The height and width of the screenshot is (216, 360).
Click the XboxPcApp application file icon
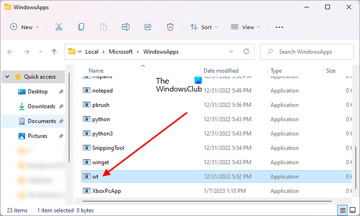[x=86, y=190]
